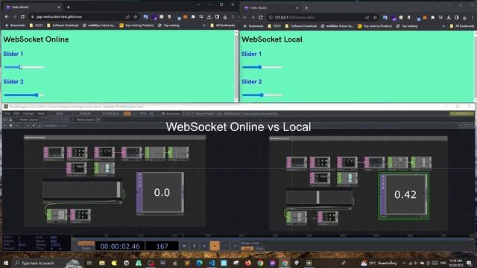The height and width of the screenshot is (268, 477).
Task: Open new tab in right browser
Action: point(306,8)
